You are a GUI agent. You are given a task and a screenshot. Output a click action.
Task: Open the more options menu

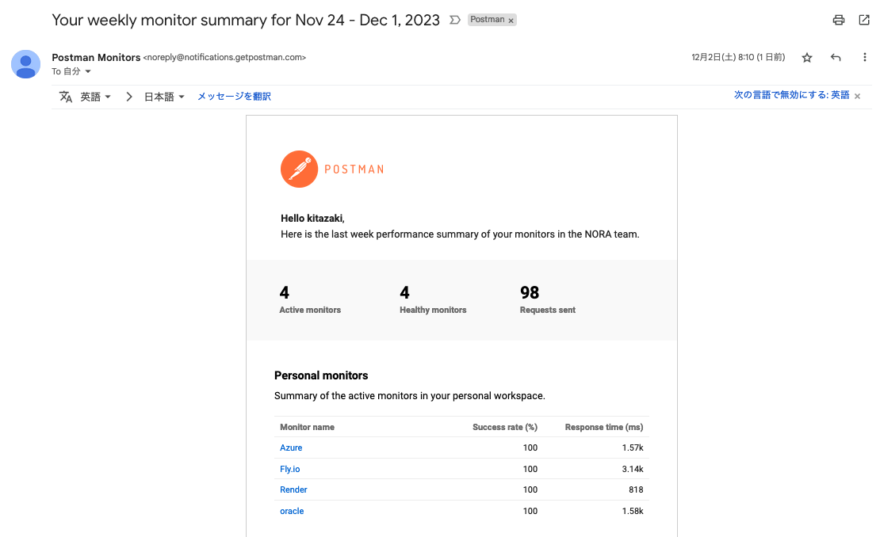[x=865, y=58]
